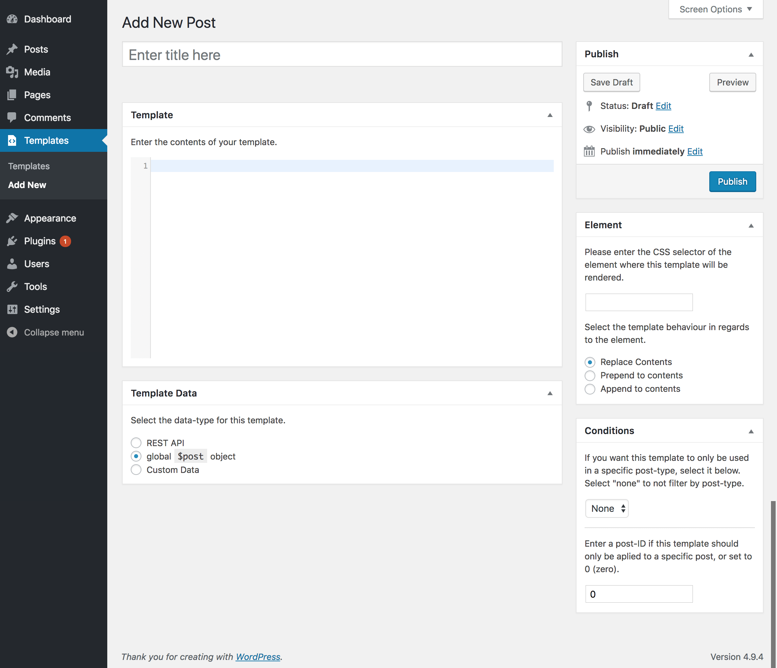Viewport: 777px width, 668px height.
Task: Click the Collapse menu arrow icon
Action: (12, 332)
